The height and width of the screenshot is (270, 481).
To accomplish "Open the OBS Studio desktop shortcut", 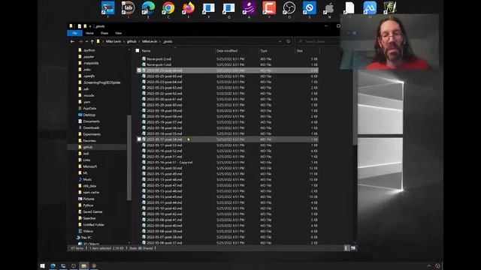I will point(289,8).
